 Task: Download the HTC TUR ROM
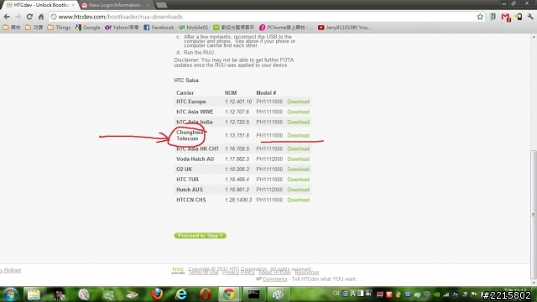click(x=299, y=180)
